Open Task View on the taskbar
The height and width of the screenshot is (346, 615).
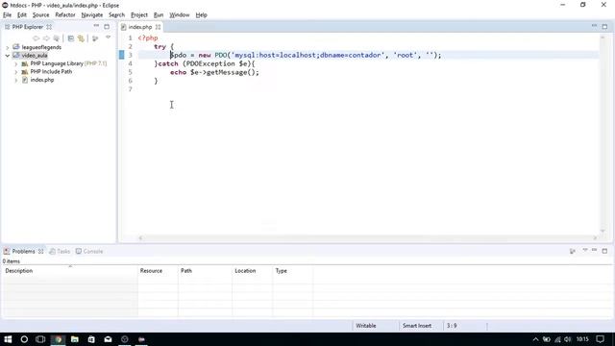pyautogui.click(x=40, y=339)
